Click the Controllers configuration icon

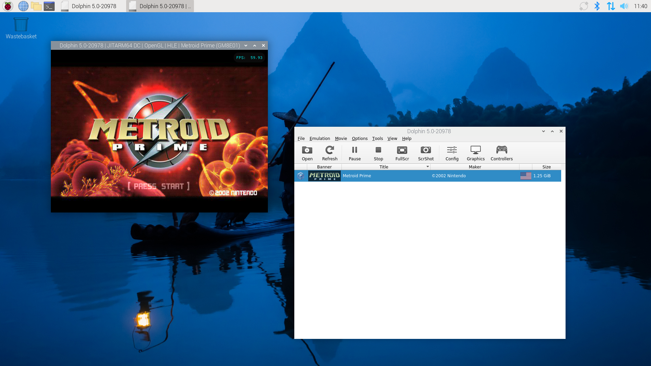tap(502, 153)
